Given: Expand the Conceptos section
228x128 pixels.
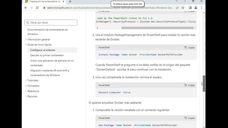Looking at the screenshot, I should (x=32, y=86).
